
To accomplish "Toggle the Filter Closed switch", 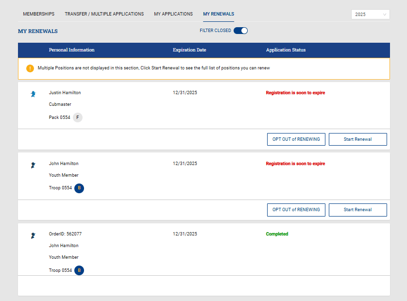I will pyautogui.click(x=240, y=31).
